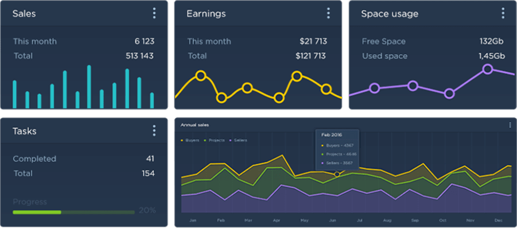Image resolution: width=517 pixels, height=229 pixels.
Task: Click the first circle marker on Earnings line
Action: coord(201,76)
